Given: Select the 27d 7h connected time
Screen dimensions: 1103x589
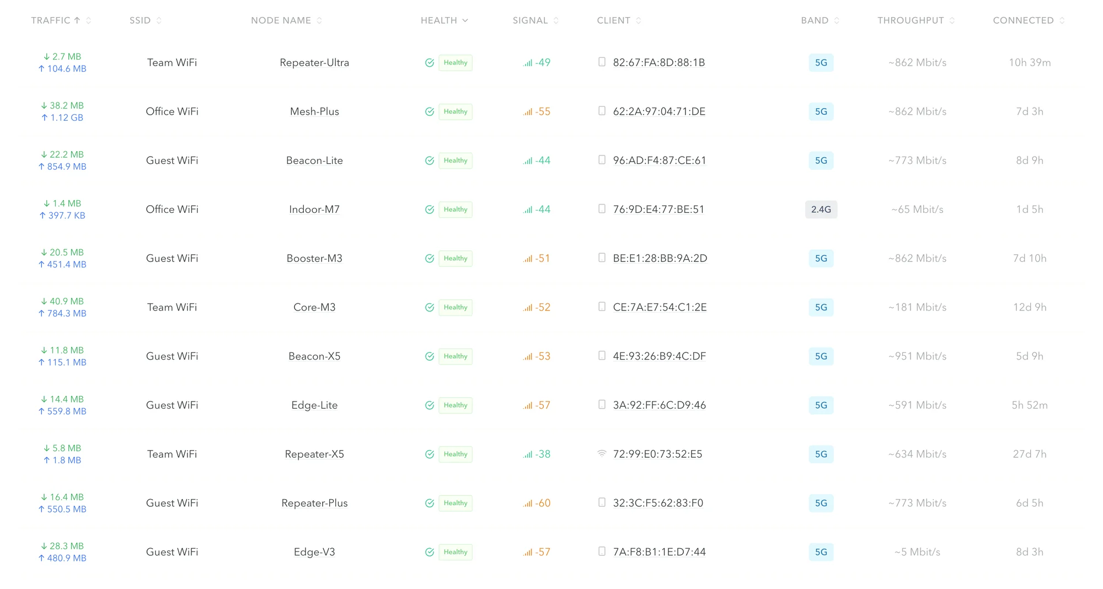Looking at the screenshot, I should [1030, 454].
